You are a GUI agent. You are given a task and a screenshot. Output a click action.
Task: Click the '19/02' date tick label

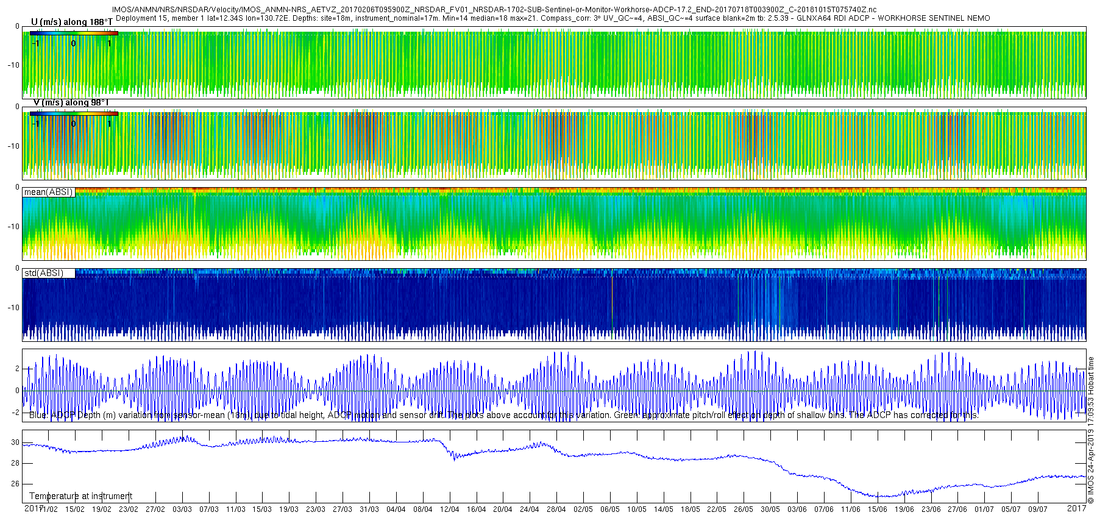(102, 509)
